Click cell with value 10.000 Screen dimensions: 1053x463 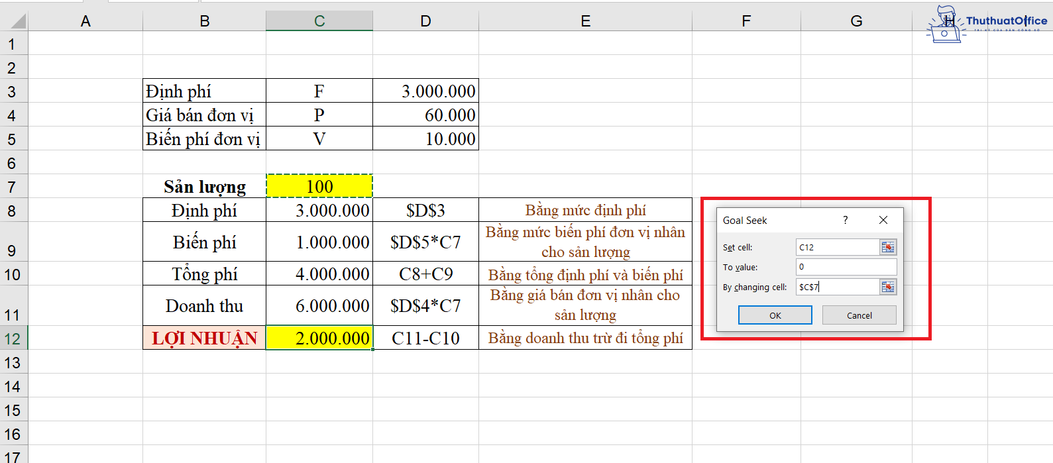tap(425, 139)
